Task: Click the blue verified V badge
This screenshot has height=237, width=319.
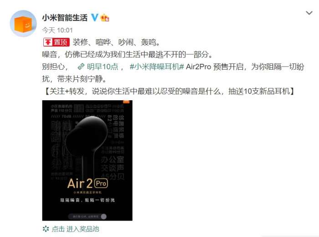Action: [94, 17]
